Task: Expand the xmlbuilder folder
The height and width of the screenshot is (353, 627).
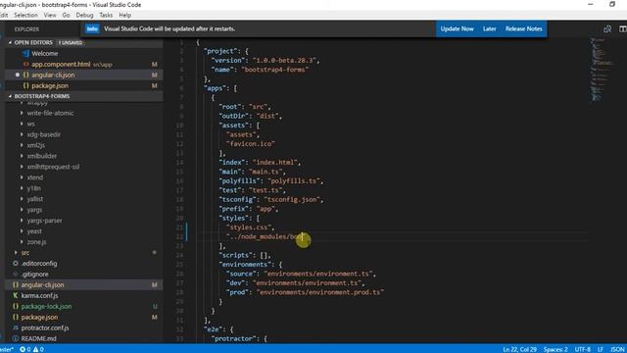Action: (42, 156)
